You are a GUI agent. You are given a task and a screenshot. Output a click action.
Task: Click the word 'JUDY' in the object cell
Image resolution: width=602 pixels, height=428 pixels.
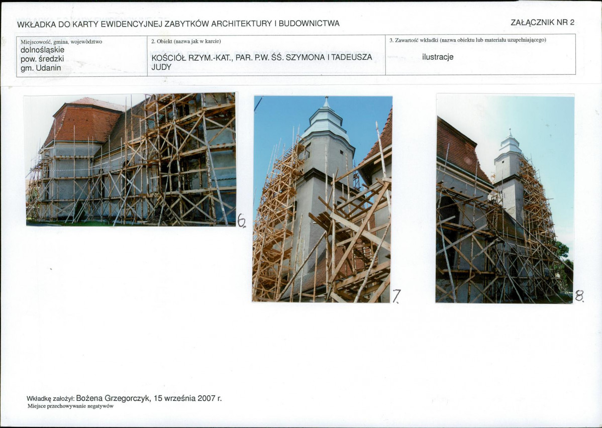coord(161,66)
